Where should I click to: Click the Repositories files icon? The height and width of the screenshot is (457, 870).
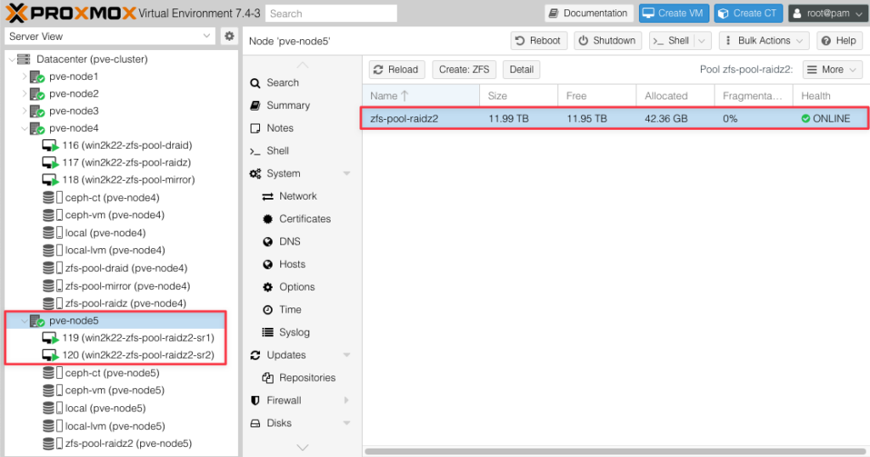(268, 378)
